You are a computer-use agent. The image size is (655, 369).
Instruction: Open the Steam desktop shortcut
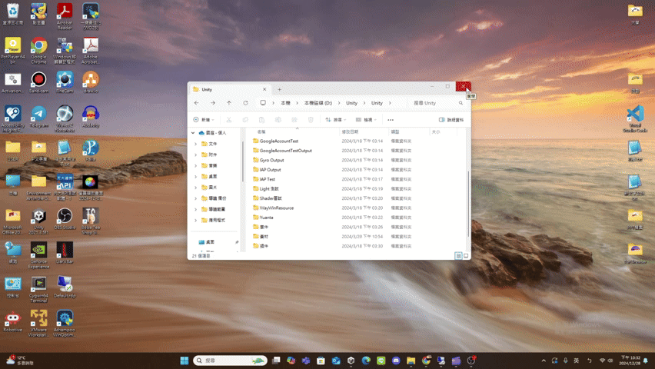13,115
